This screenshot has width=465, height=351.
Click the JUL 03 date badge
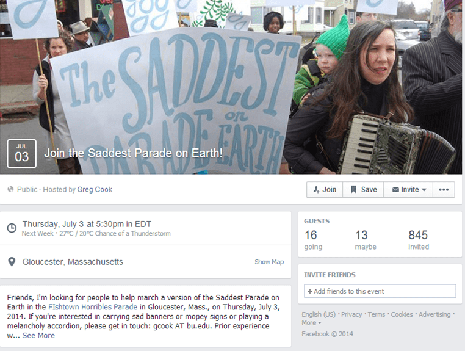coord(21,154)
